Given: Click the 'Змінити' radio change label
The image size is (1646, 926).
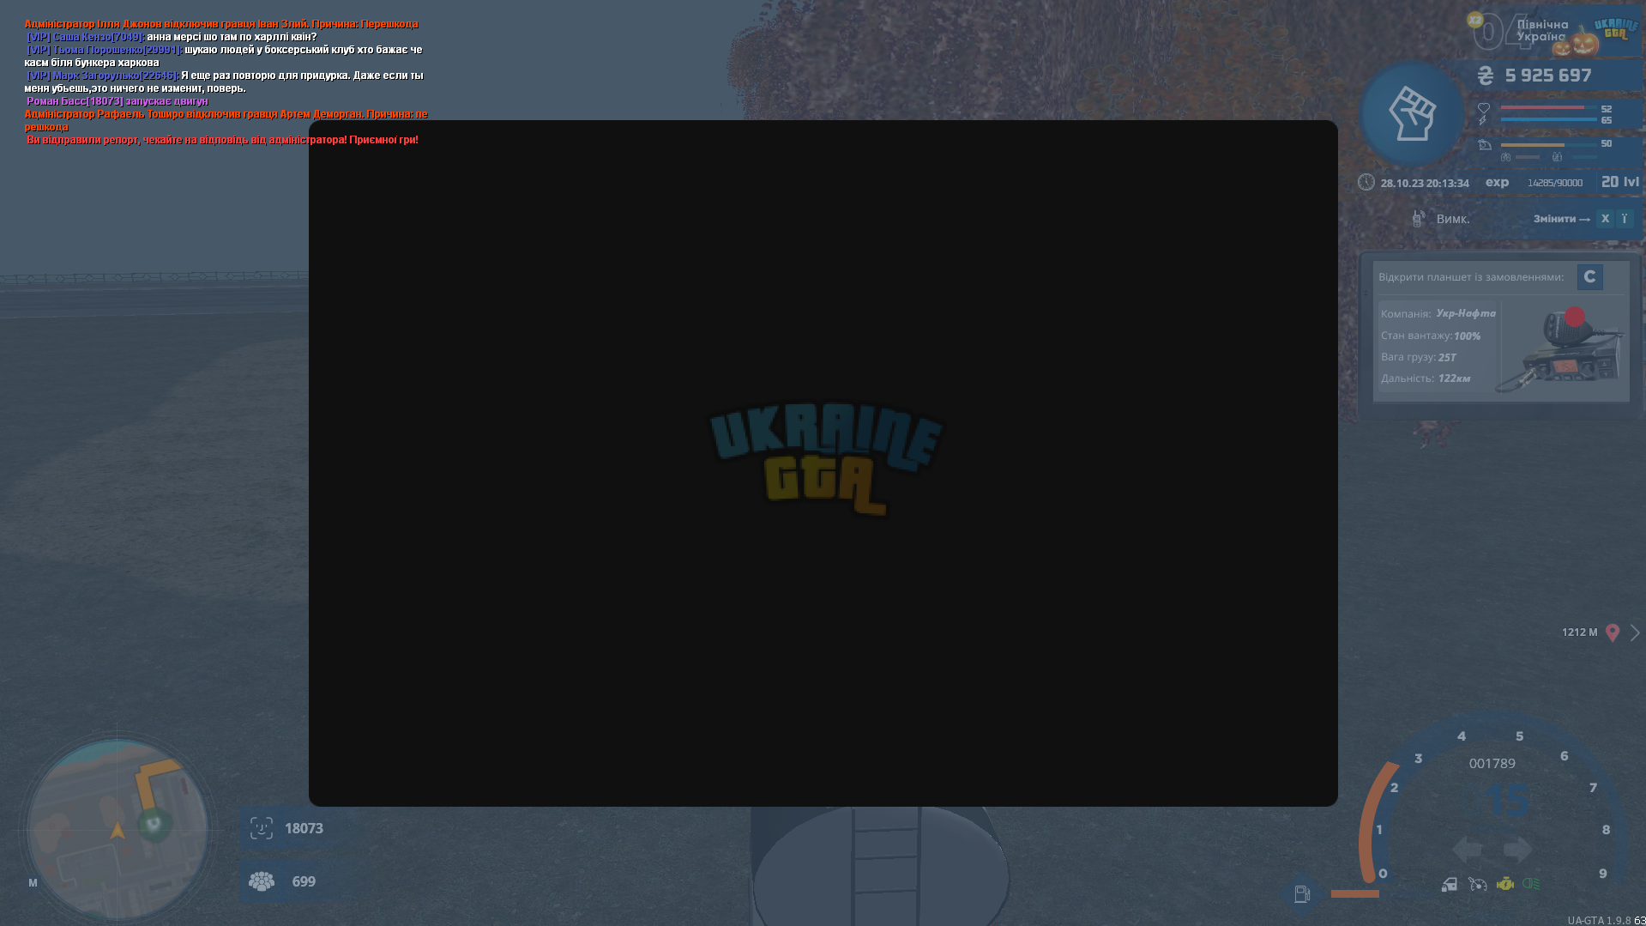Looking at the screenshot, I should pyautogui.click(x=1554, y=219).
